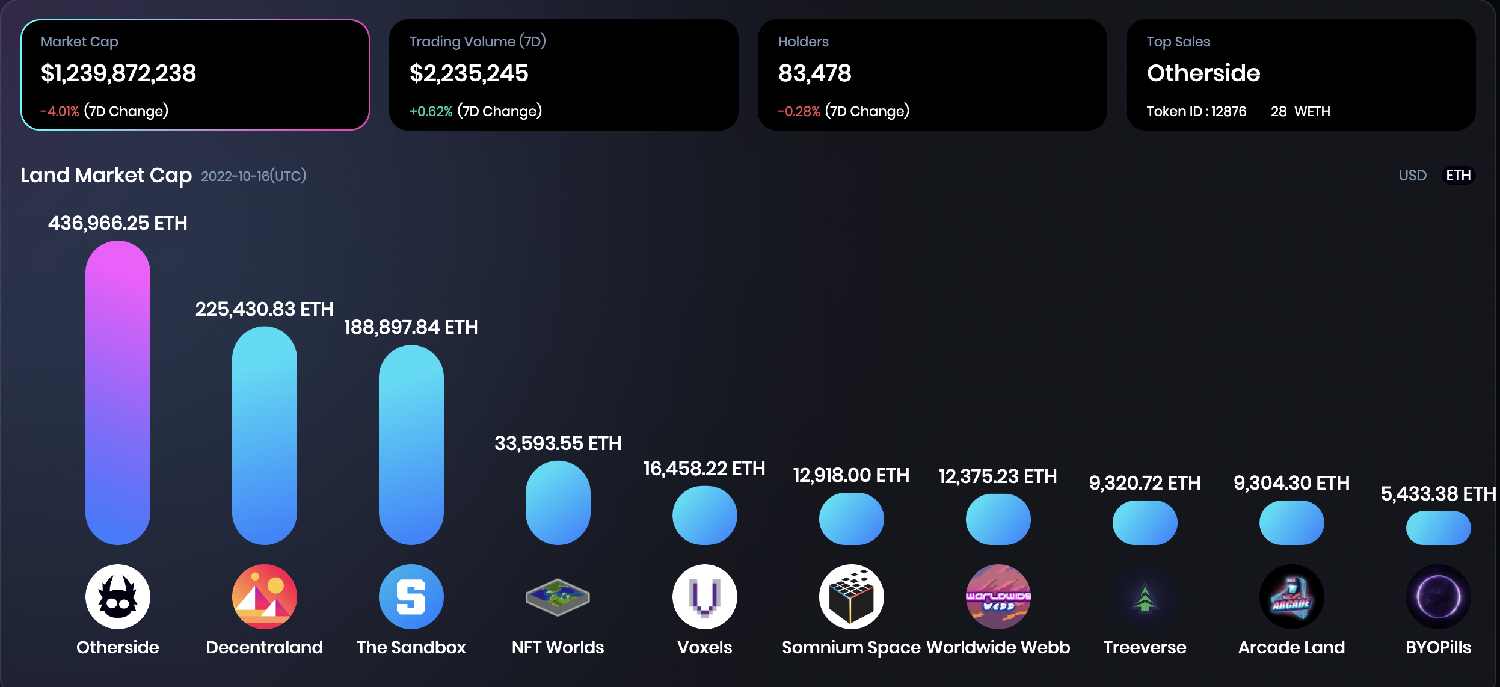Select the Voxels bar
The width and height of the screenshot is (1500, 687).
pos(705,516)
